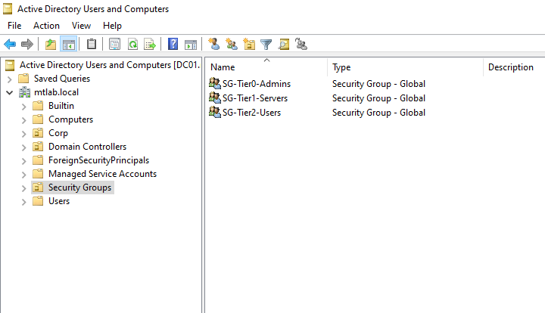The image size is (545, 313).
Task: Select the Builtin tree item
Action: 61,106
